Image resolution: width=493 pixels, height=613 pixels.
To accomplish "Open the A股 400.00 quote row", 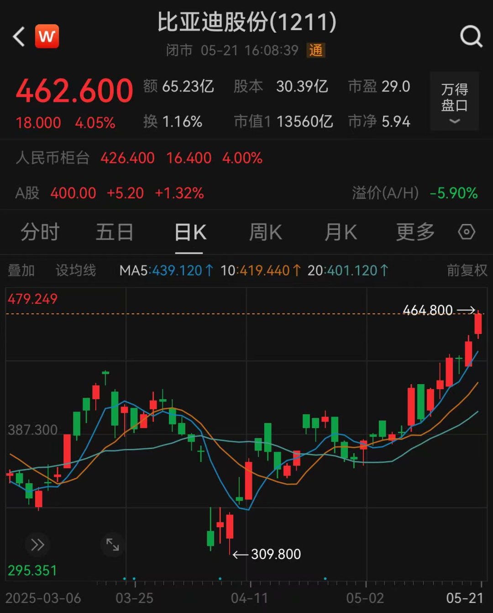I will point(110,193).
